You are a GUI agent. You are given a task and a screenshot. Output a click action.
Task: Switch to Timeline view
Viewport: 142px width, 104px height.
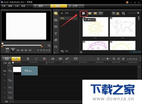click(x=16, y=59)
